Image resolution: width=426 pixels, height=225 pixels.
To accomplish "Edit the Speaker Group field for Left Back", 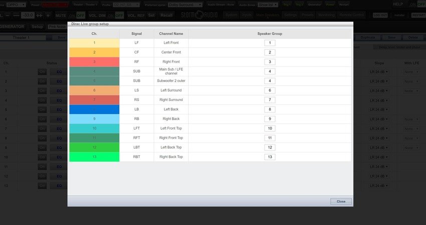I will 270,109.
